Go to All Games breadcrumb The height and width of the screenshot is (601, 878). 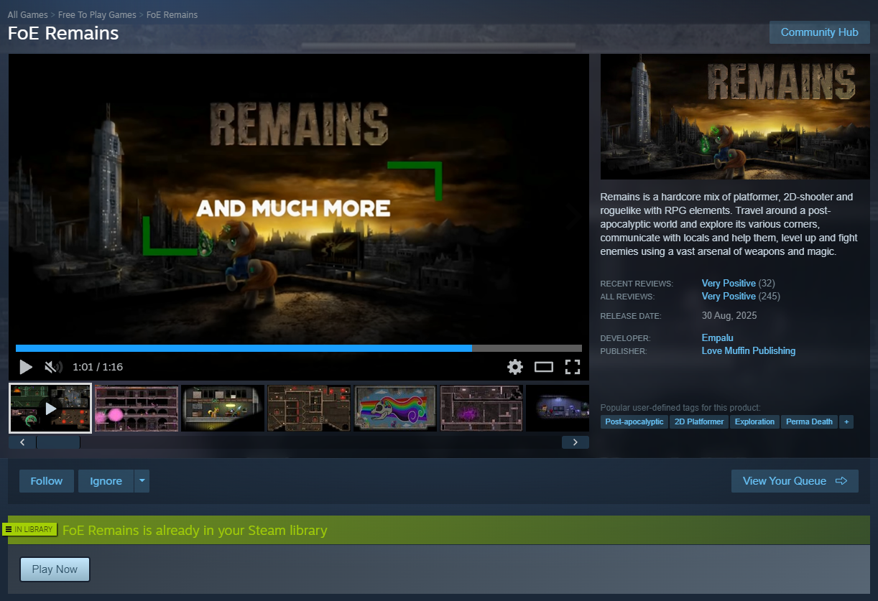pyautogui.click(x=28, y=15)
